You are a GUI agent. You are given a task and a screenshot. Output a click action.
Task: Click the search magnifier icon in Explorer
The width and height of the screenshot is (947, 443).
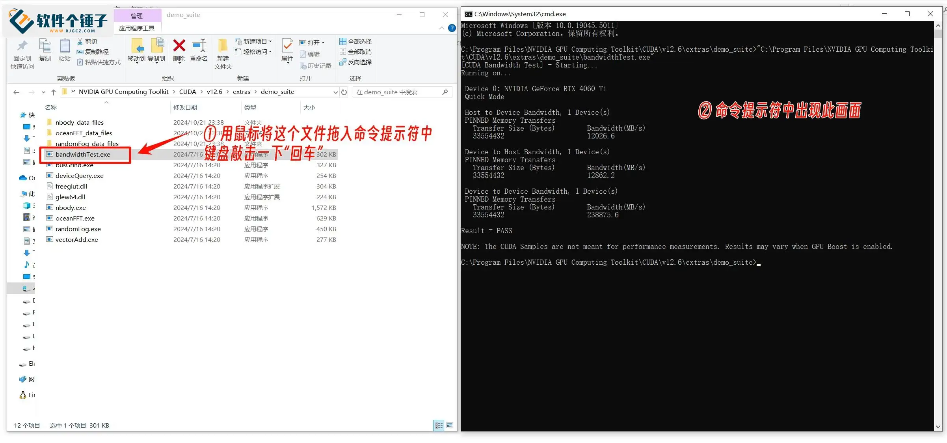pyautogui.click(x=445, y=92)
